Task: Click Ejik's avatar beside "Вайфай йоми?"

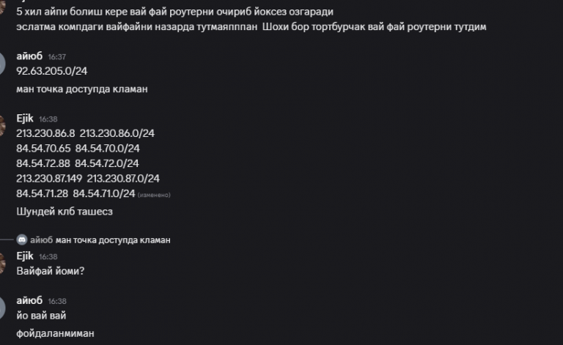Action: click(x=2, y=263)
